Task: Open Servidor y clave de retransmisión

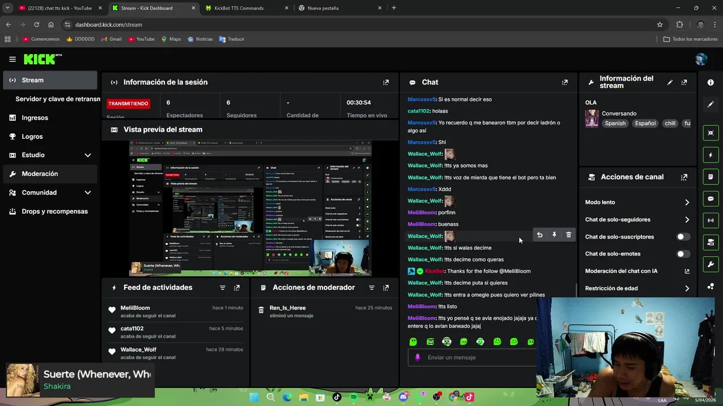Action: click(x=58, y=99)
